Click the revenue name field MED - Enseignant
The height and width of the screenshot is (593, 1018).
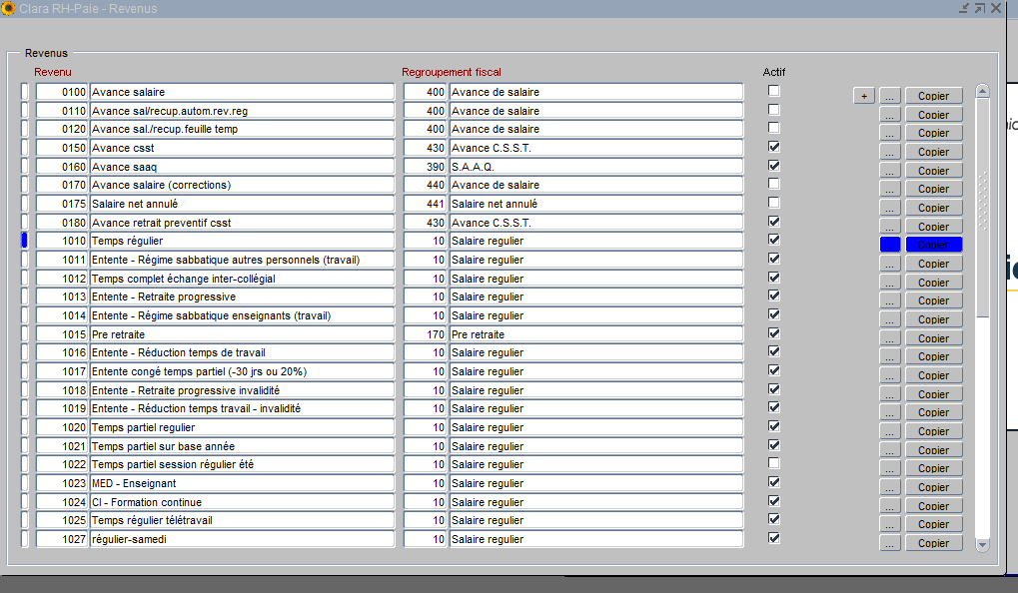click(x=242, y=483)
